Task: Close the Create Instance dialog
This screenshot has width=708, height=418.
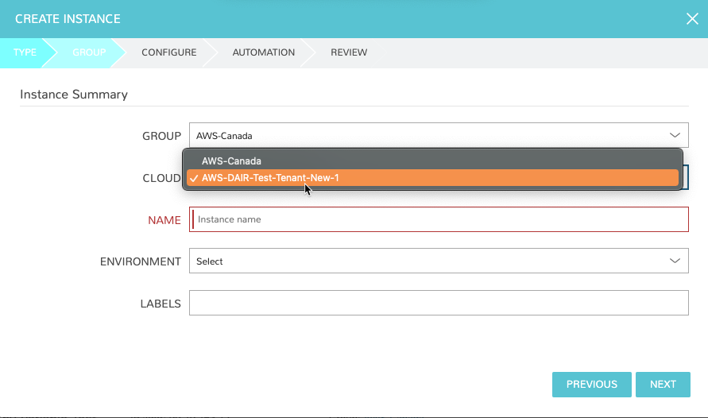Action: 692,19
